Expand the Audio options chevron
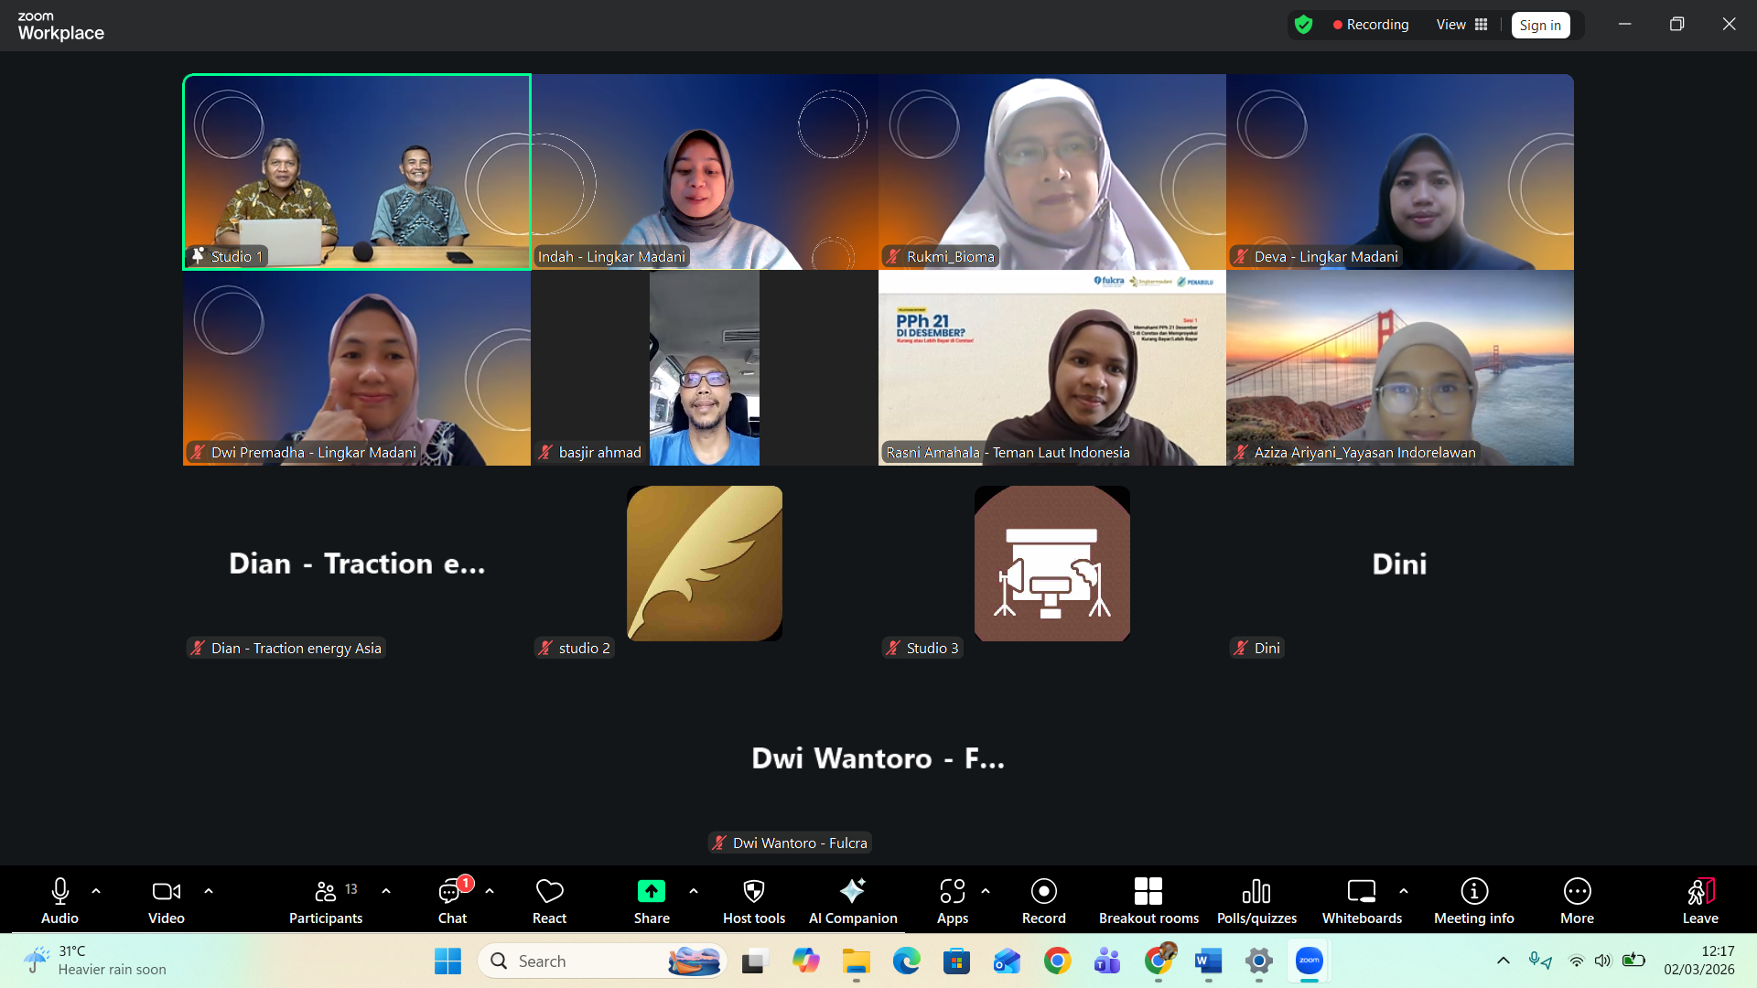Screen dimensions: 1757x988 pos(96,892)
